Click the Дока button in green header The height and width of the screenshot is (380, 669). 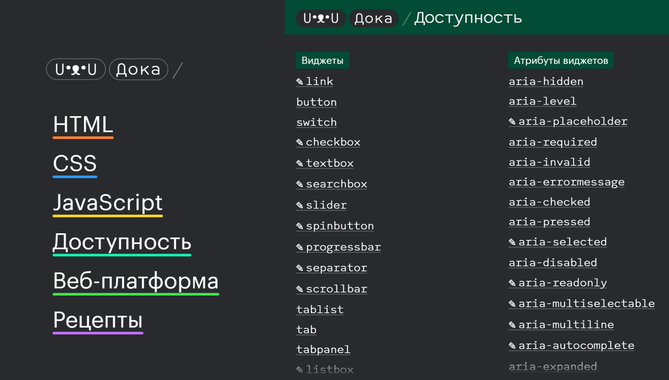(x=373, y=18)
